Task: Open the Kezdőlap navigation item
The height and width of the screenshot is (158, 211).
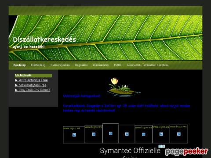Action: [19, 65]
